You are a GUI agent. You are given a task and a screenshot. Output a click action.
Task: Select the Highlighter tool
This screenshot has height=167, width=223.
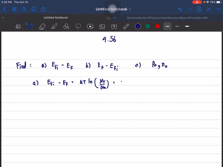pos(54,26)
